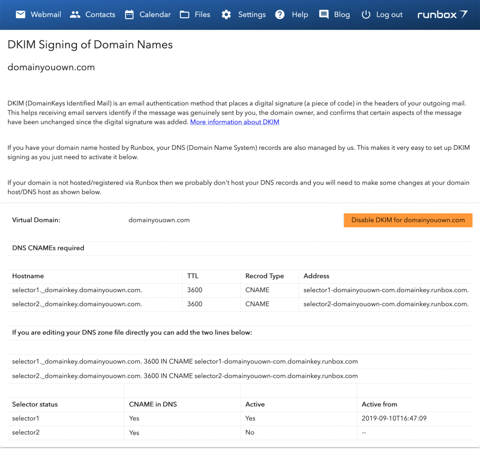Image resolution: width=480 pixels, height=449 pixels.
Task: Select the Blog menu label
Action: point(342,15)
